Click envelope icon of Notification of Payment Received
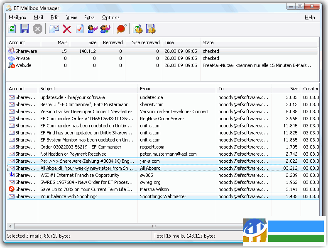 [x=12, y=154]
